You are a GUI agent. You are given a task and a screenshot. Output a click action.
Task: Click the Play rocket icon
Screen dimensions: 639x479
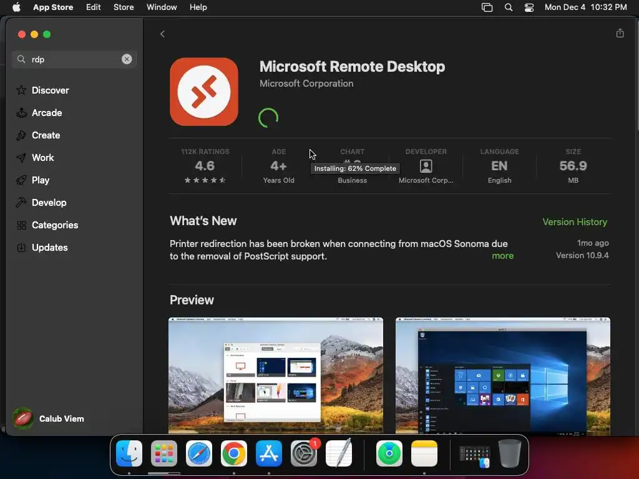21,180
